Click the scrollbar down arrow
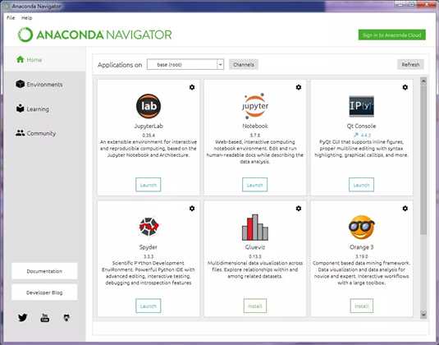Screen dimensions: 439x345 pos(423,314)
